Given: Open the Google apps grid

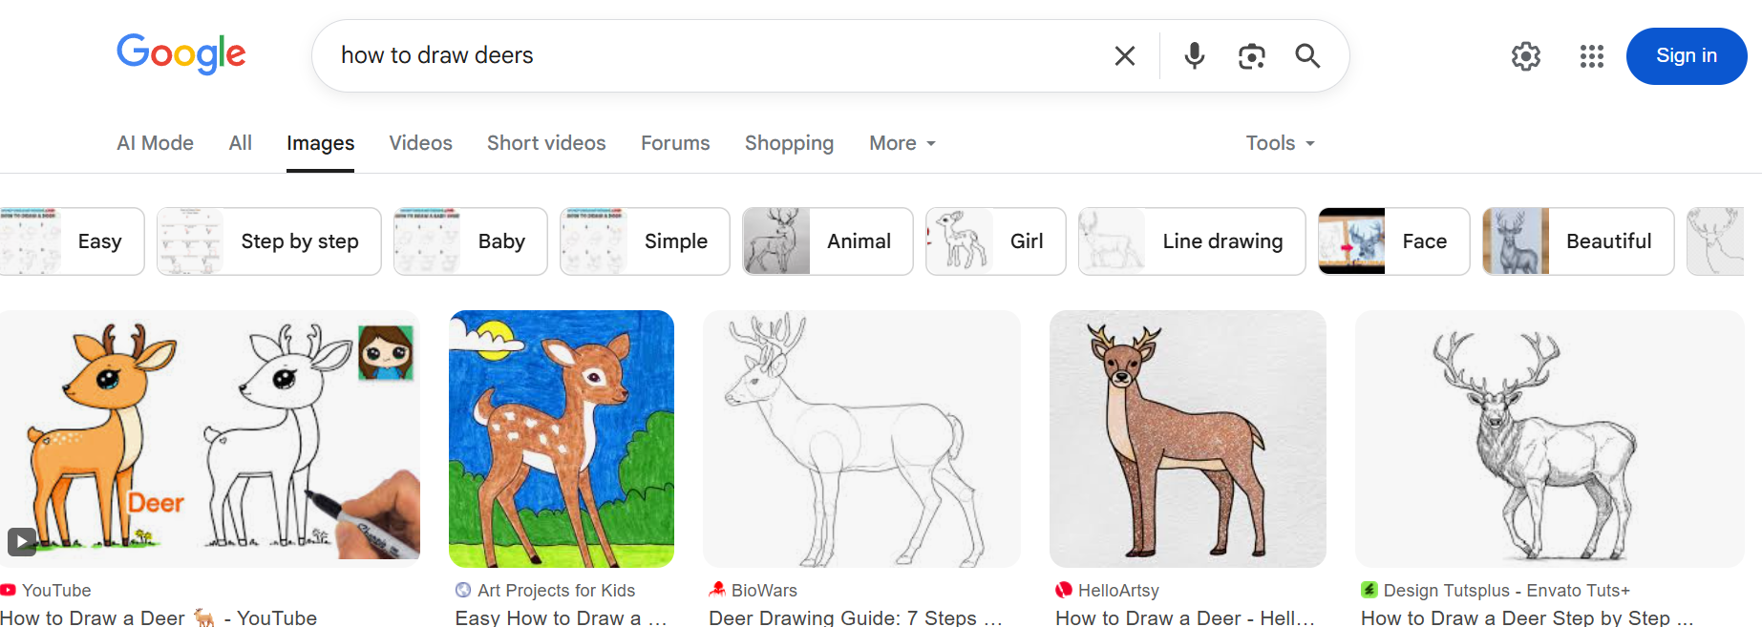Looking at the screenshot, I should click(x=1592, y=56).
